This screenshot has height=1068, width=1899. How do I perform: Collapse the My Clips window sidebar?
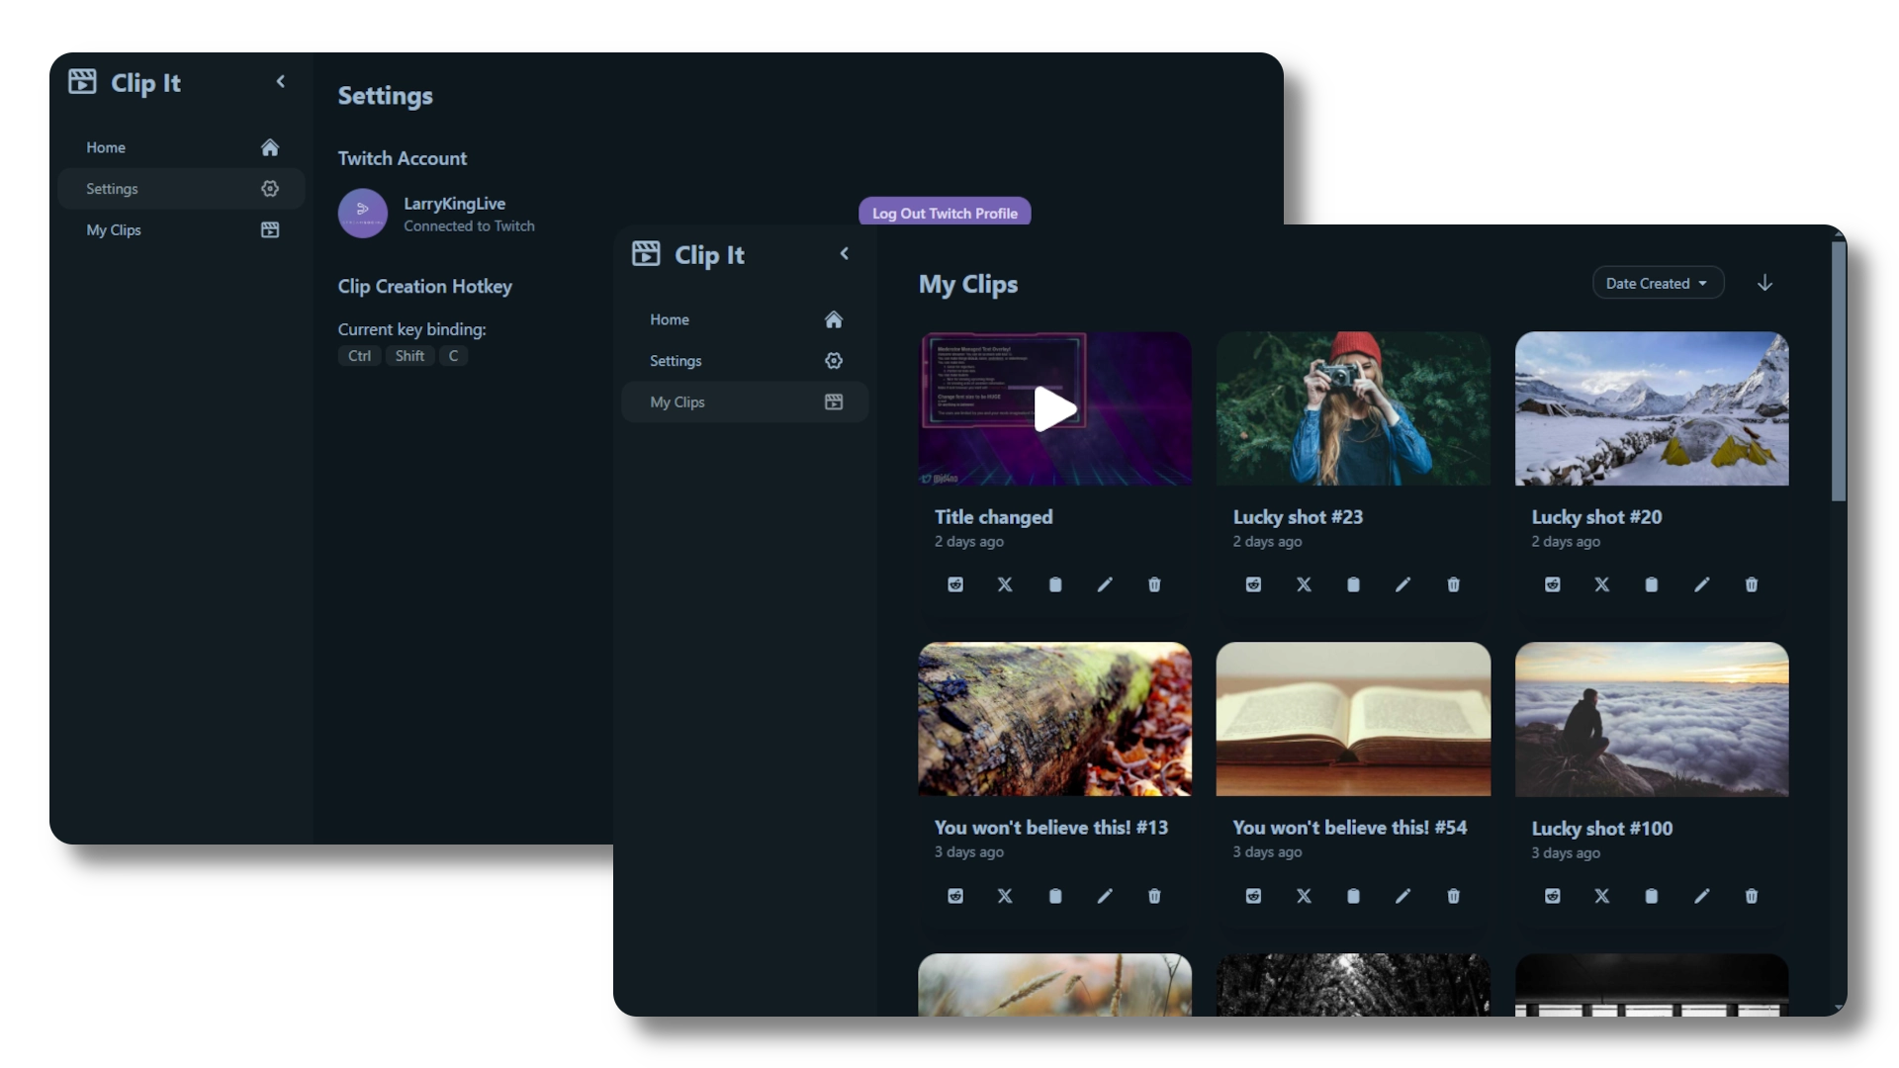click(844, 254)
